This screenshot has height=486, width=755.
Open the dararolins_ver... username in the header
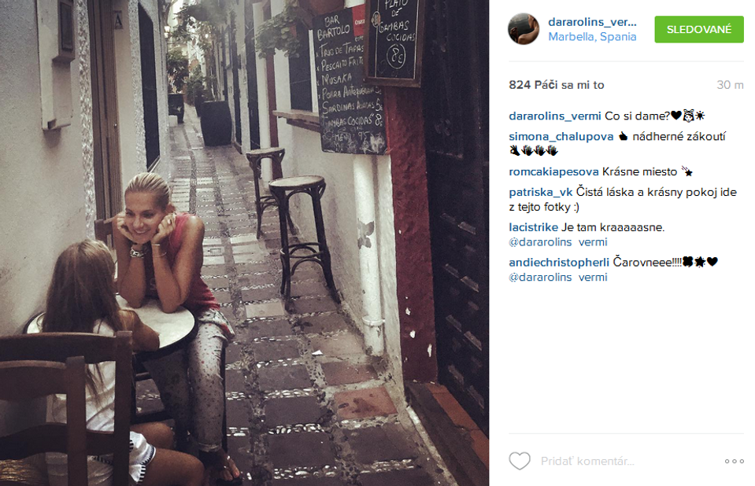pyautogui.click(x=592, y=22)
